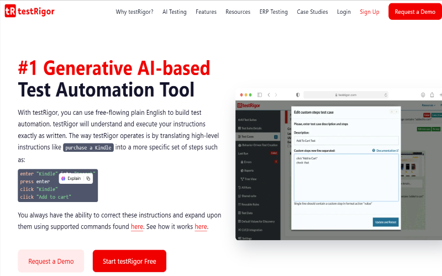Select Default Values for Discovery in sidebar
This screenshot has width=442, height=276.
(256, 221)
